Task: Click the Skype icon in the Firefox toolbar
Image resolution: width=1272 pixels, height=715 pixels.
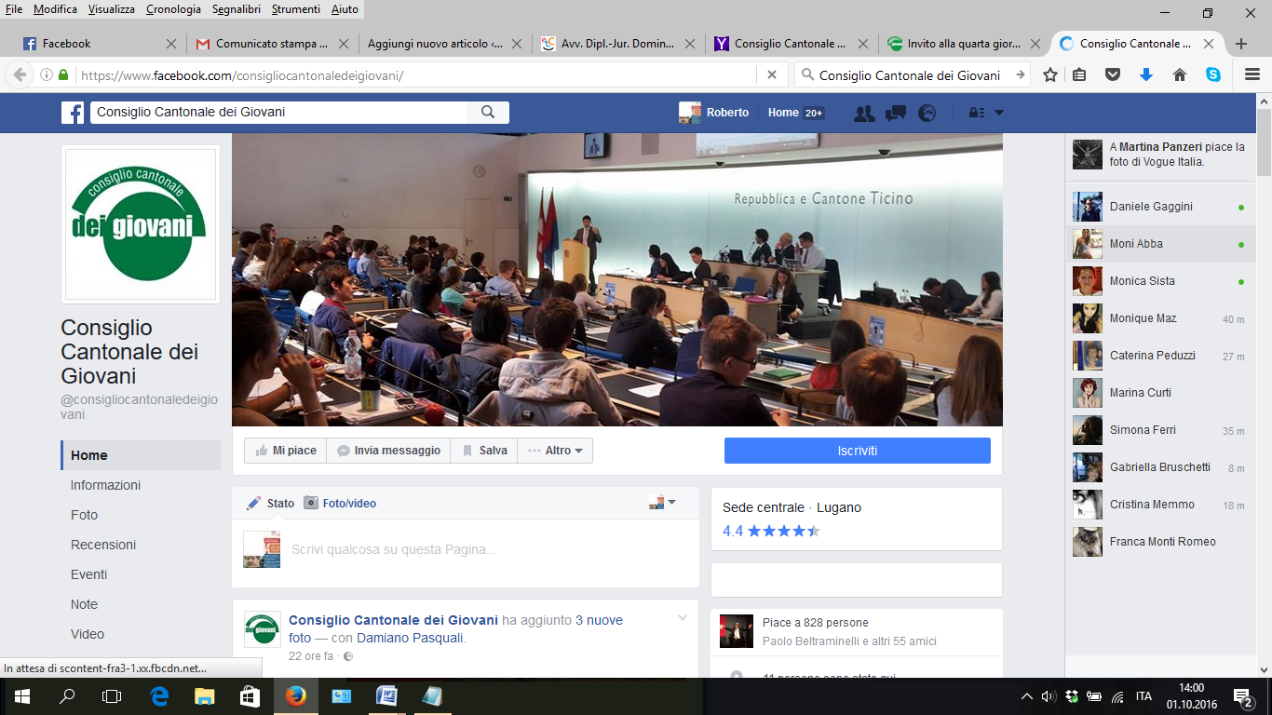Action: coord(1213,75)
